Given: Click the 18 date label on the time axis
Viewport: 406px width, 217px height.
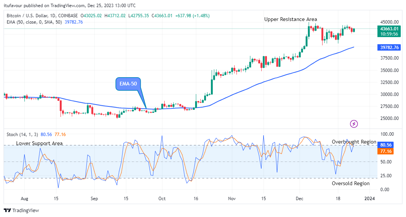Looking at the screenshot, I should (338, 198).
